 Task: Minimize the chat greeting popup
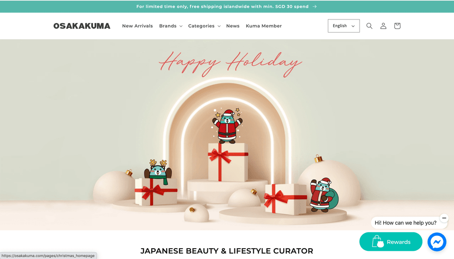coord(444,218)
